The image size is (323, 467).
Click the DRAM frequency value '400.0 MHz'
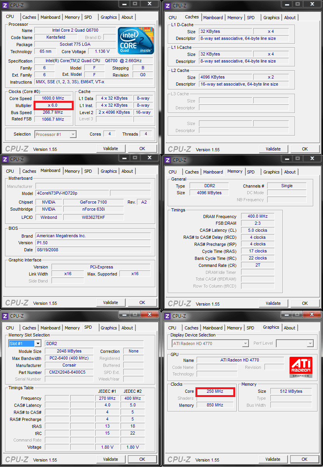pos(257,217)
